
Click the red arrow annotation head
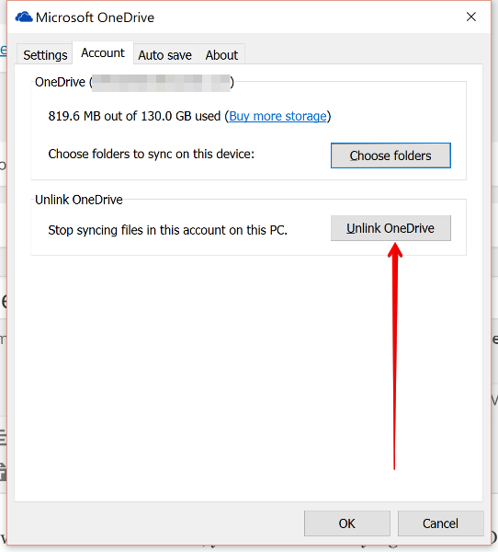click(x=395, y=250)
